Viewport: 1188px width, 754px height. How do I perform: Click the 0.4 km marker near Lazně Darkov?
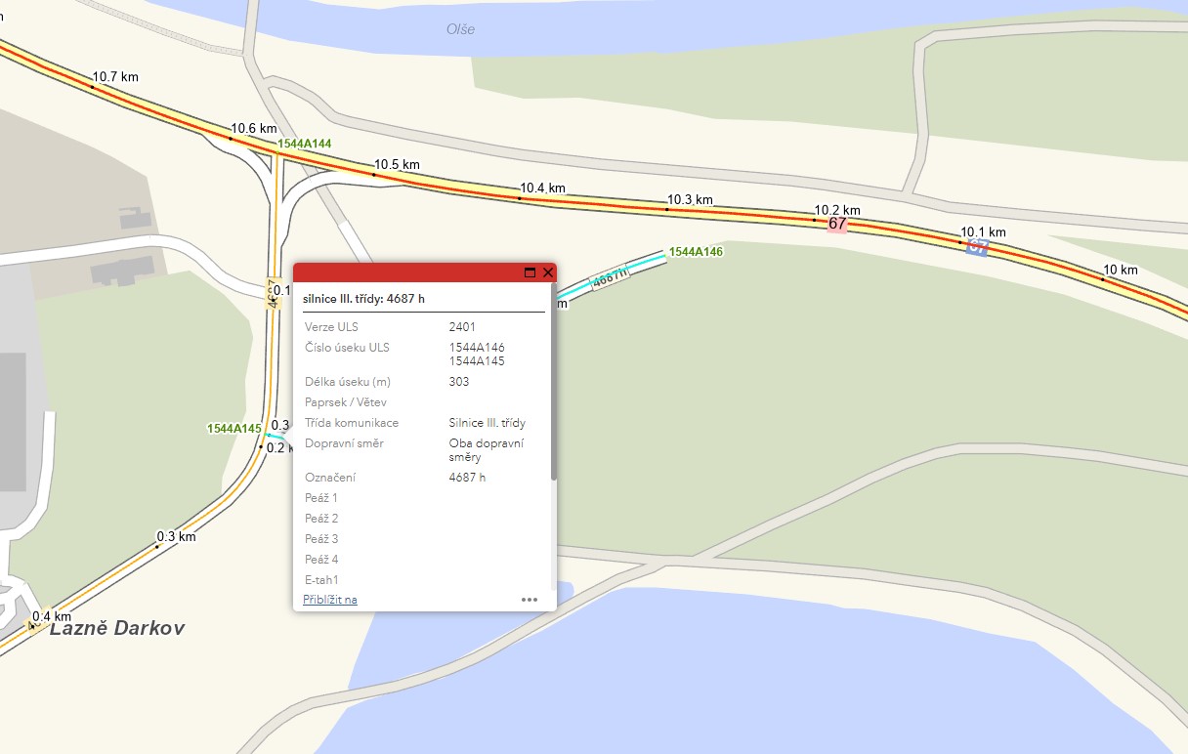[x=51, y=616]
